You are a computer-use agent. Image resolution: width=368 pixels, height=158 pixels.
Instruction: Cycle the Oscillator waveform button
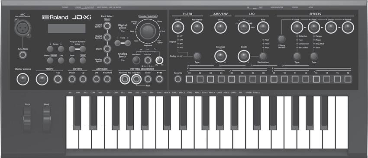coord(136,60)
